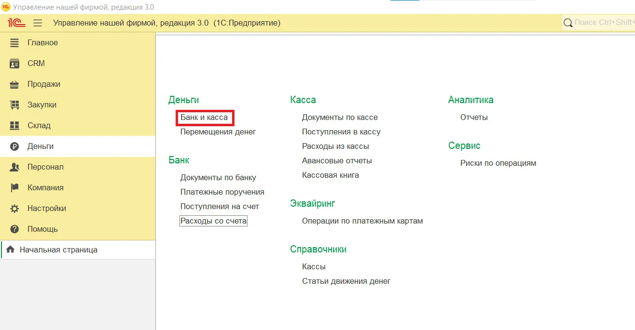Click the CRM contact card icon
Viewport: 635px width, 330px height.
[x=14, y=64]
